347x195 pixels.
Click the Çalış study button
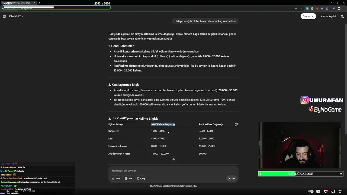coord(141,178)
